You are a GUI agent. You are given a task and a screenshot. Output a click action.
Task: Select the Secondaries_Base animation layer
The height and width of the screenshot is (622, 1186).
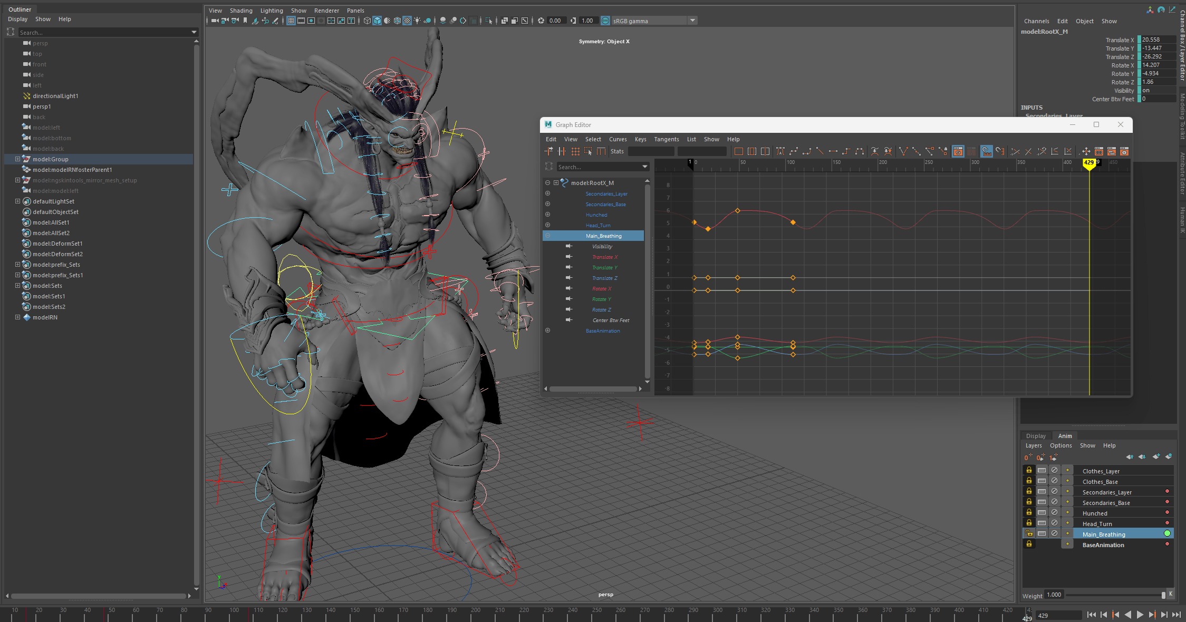[1106, 502]
